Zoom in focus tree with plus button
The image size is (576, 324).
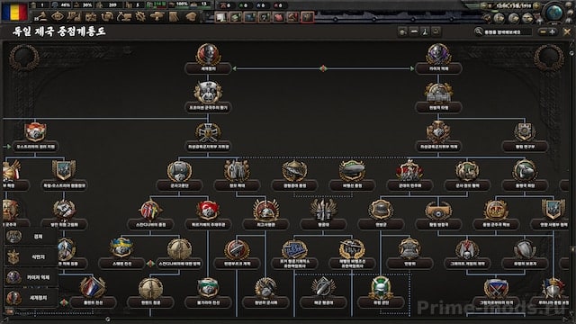552,32
